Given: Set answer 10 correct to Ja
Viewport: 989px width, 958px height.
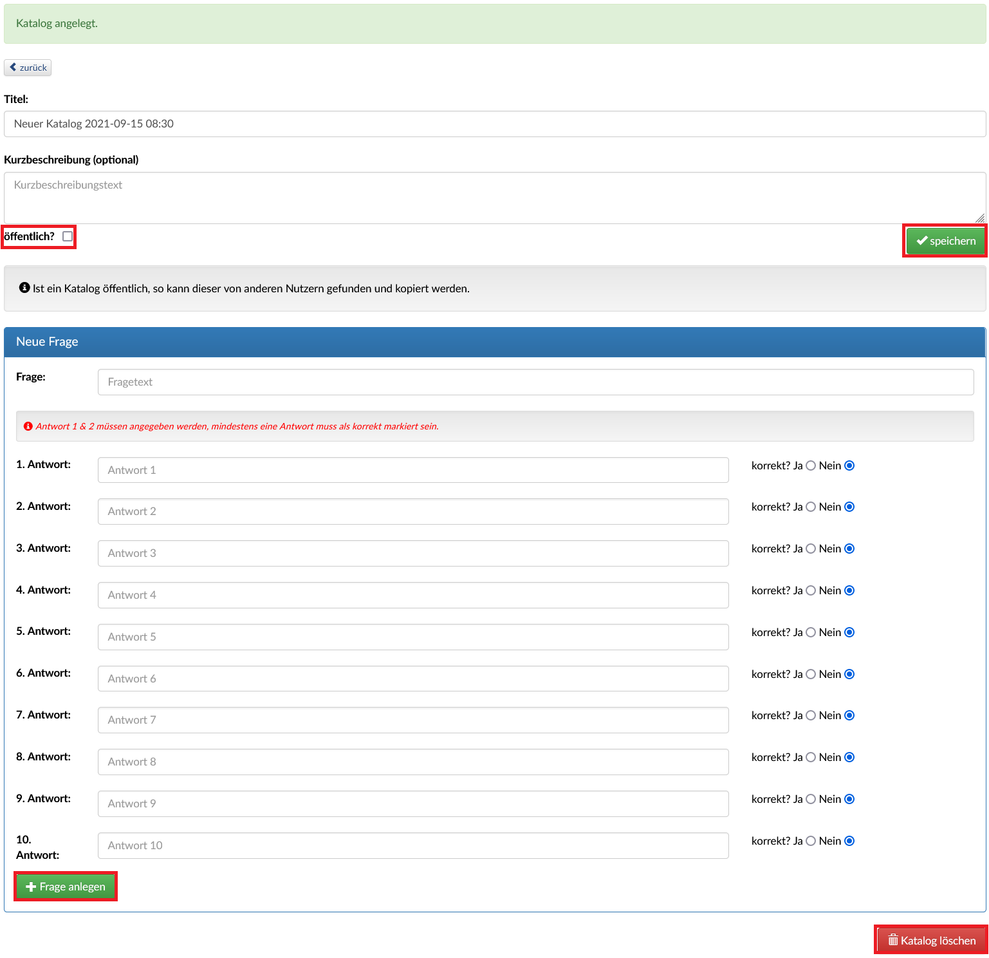Looking at the screenshot, I should 811,841.
